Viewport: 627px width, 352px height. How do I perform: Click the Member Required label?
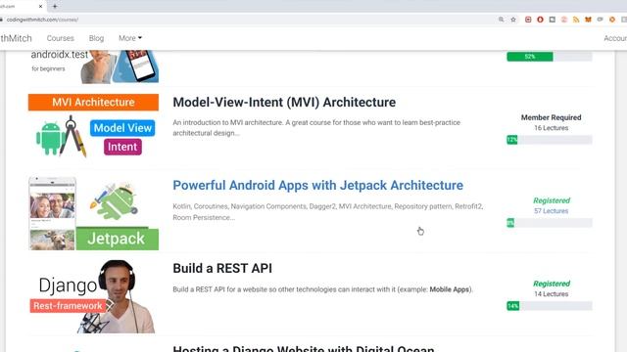click(x=551, y=117)
